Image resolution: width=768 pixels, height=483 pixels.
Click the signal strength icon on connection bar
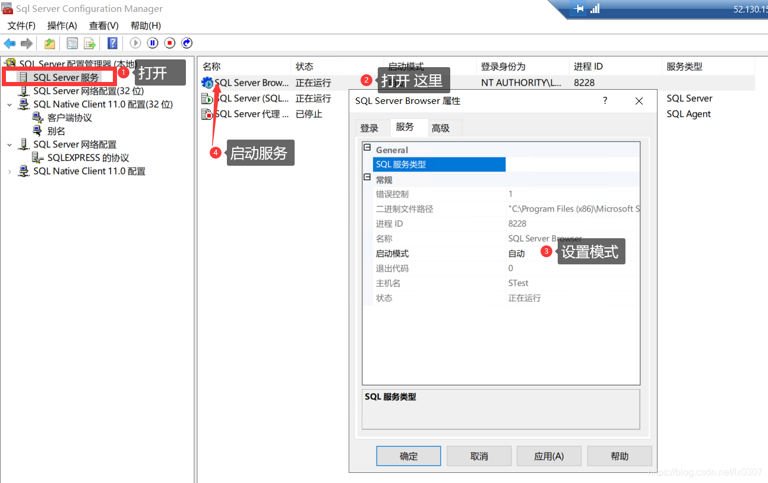click(595, 9)
